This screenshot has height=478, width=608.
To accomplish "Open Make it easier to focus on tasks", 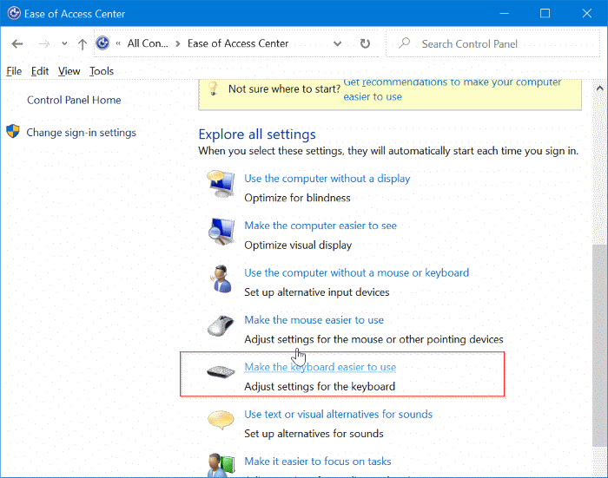I will [318, 462].
